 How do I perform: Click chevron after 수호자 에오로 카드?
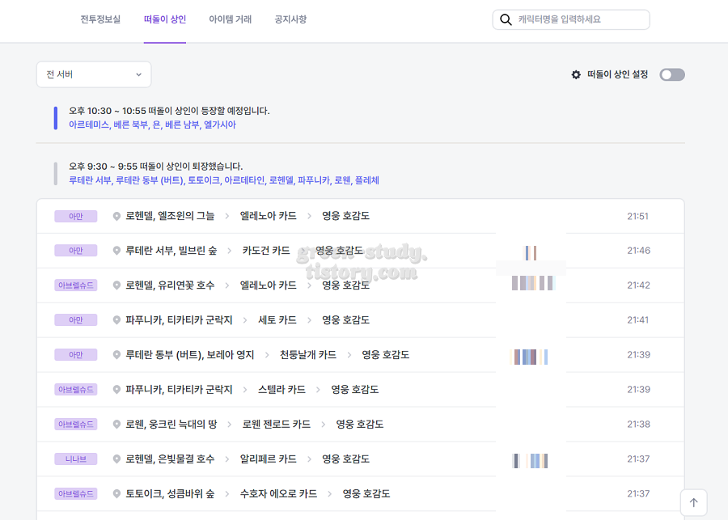[330, 494]
